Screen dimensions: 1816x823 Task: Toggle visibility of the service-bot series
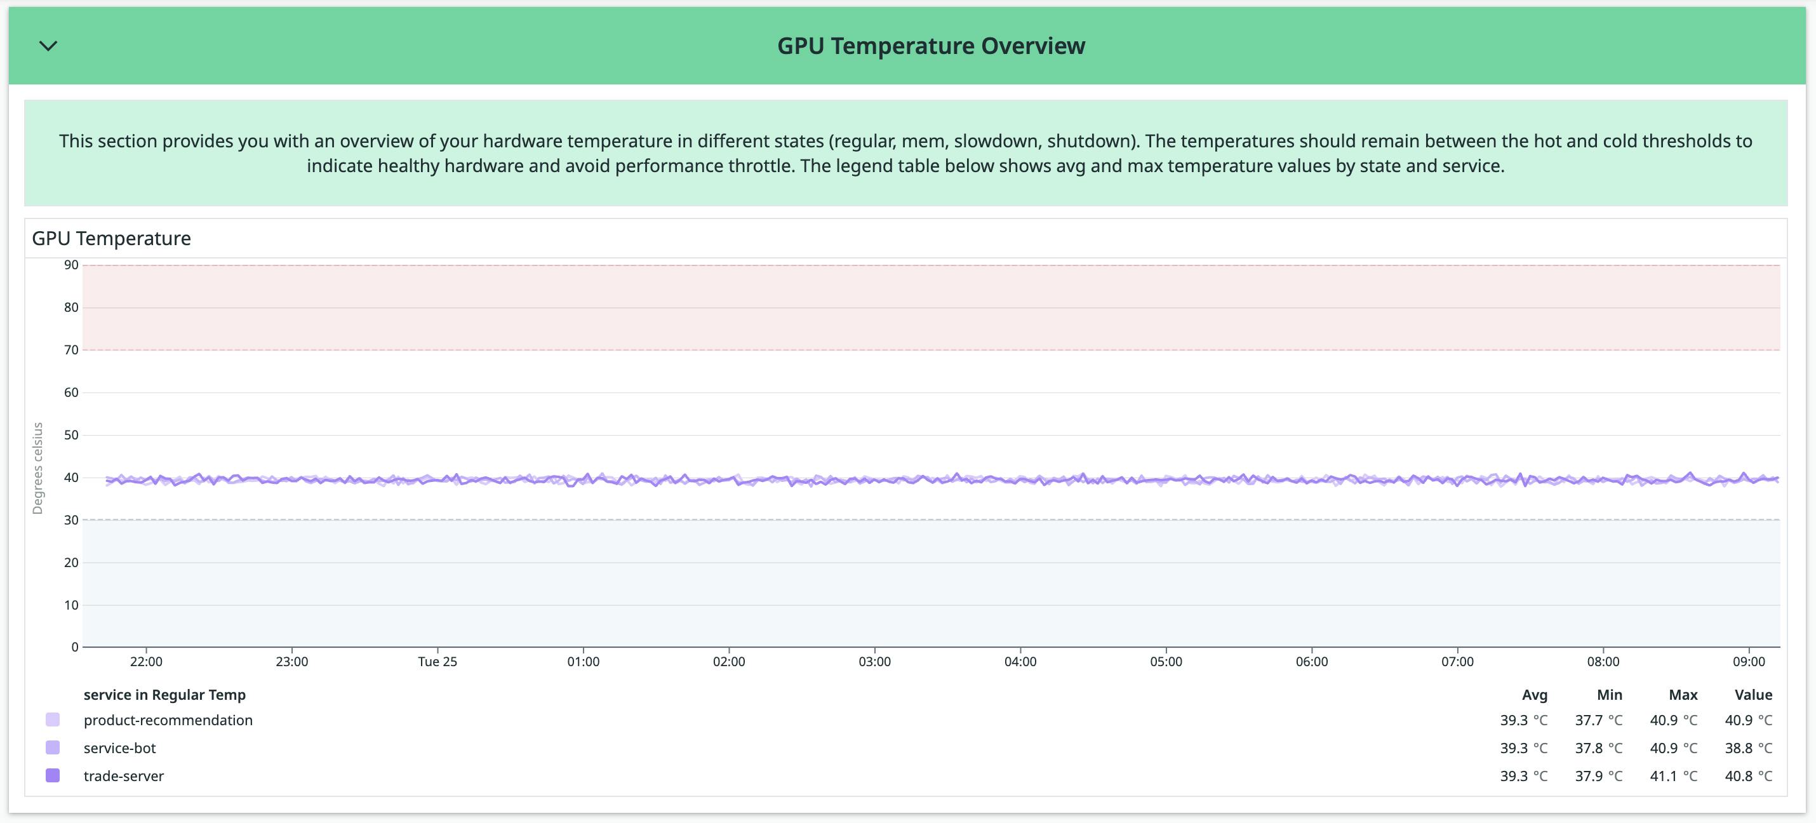[x=121, y=747]
